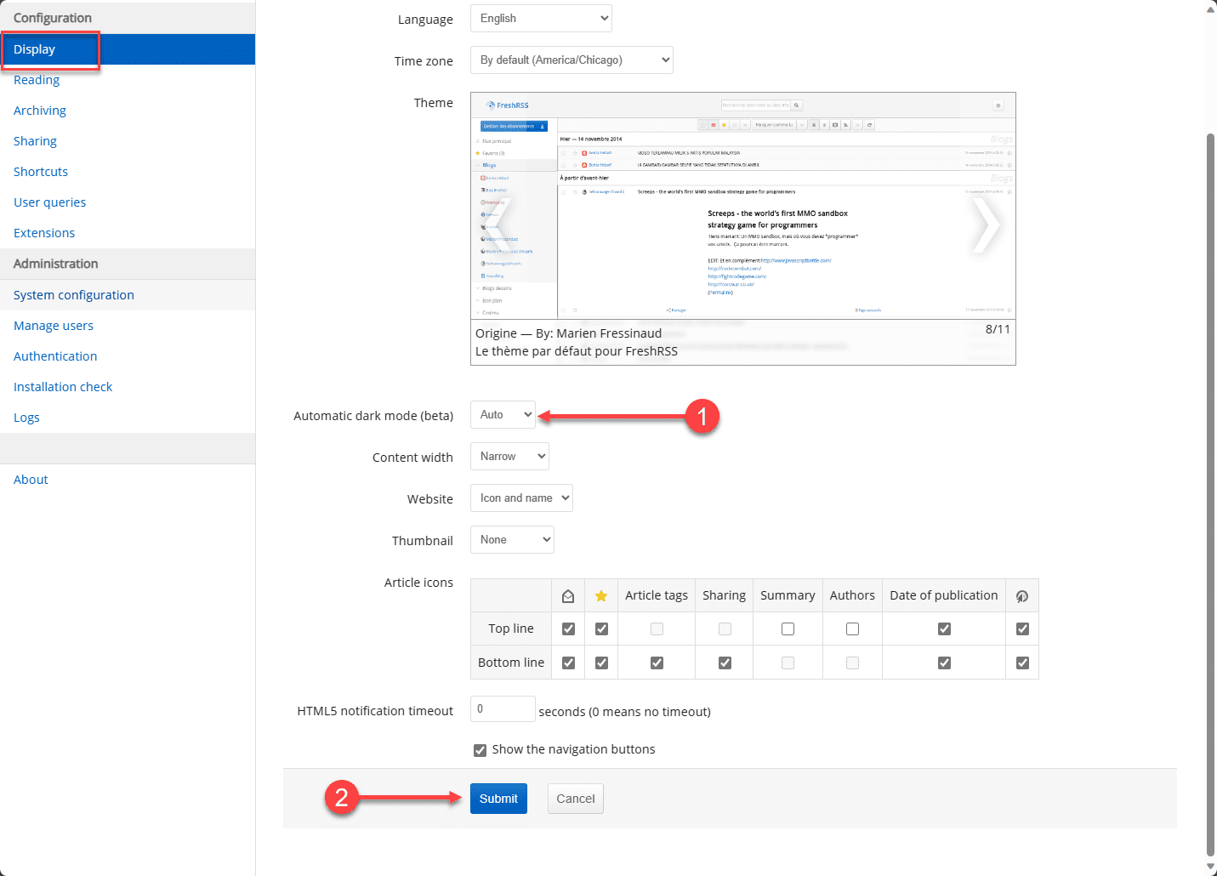Click the "Authors" column header
This screenshot has height=876, width=1217.
852,595
